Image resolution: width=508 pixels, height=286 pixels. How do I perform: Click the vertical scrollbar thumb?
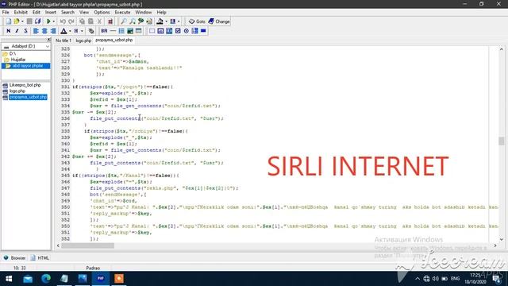click(501, 141)
